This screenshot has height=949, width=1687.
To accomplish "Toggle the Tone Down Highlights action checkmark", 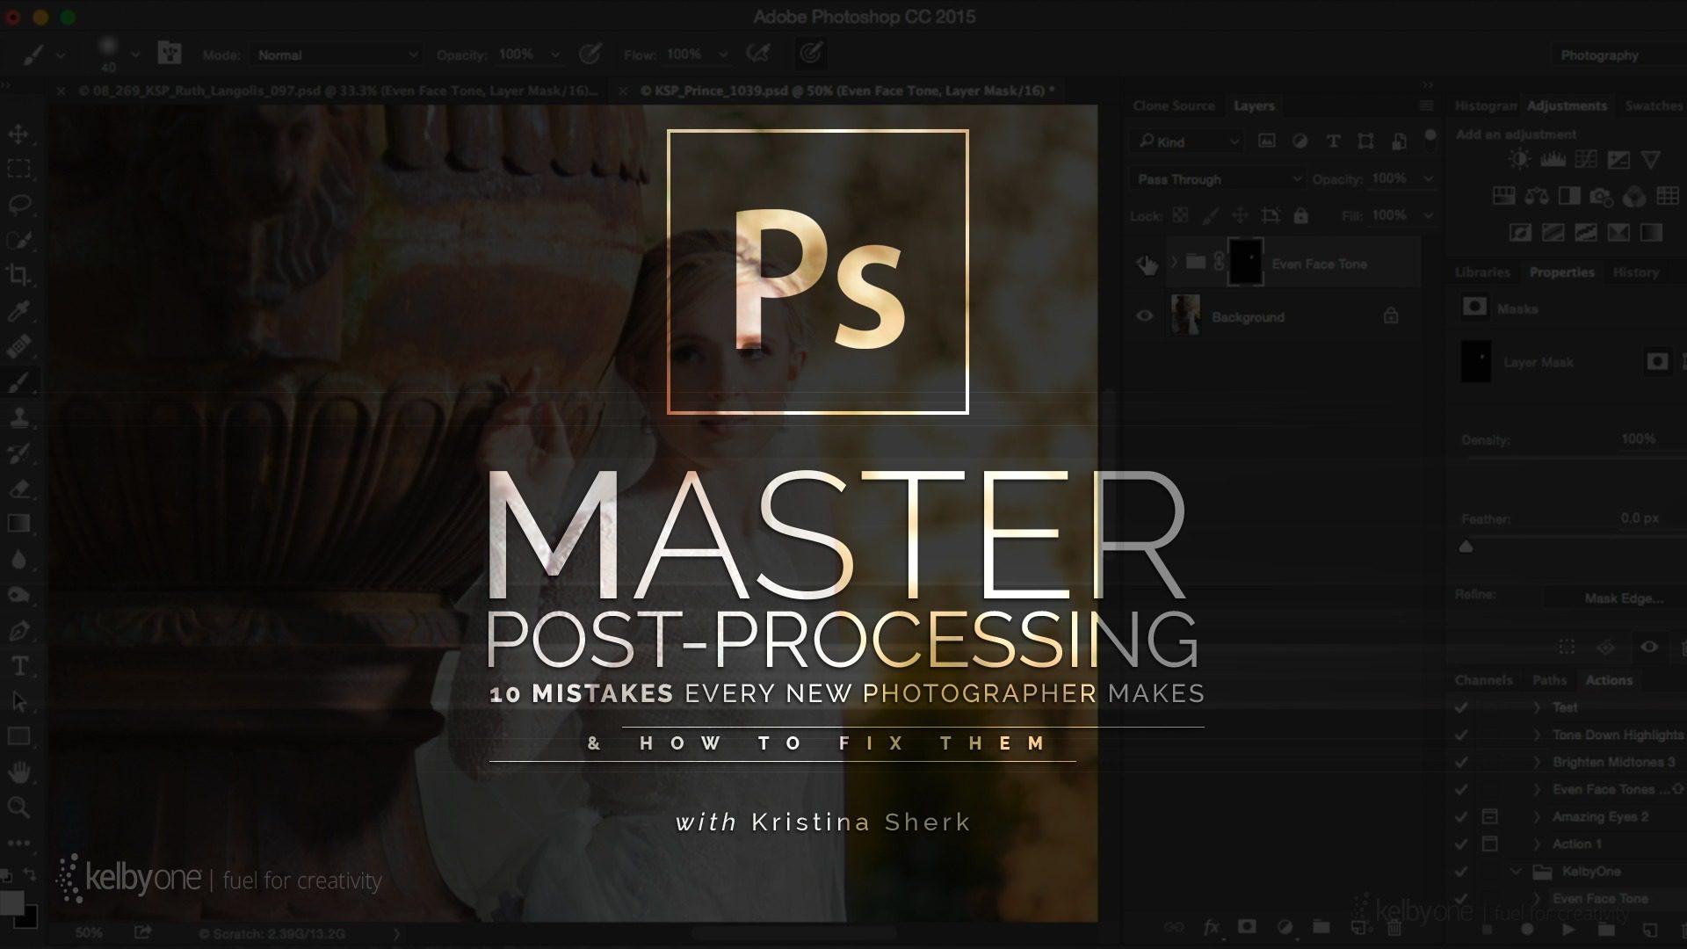I will click(1461, 735).
